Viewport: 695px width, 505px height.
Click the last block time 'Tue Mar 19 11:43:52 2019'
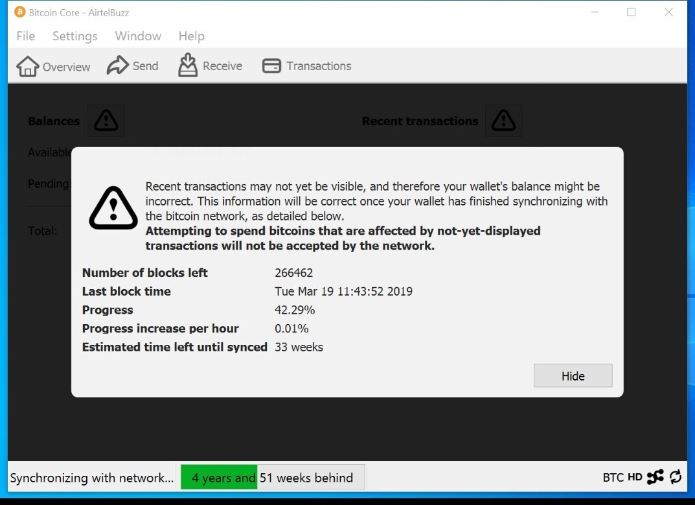343,292
